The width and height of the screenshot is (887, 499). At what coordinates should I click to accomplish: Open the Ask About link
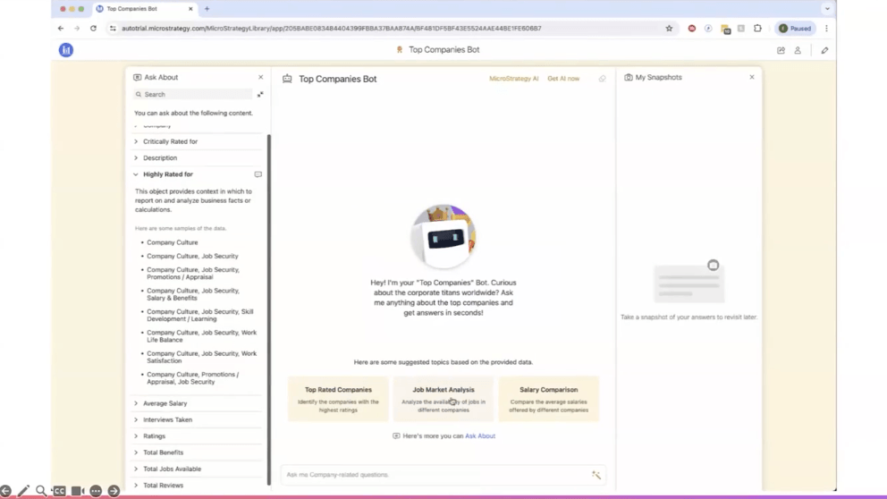click(480, 436)
